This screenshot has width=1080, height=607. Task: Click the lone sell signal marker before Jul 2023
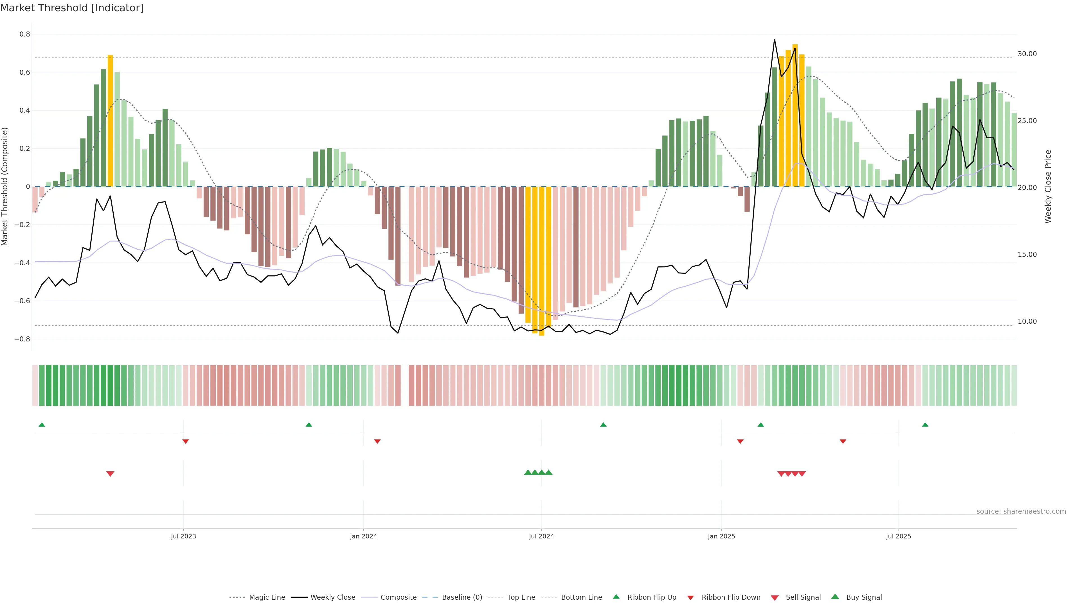[x=110, y=474]
